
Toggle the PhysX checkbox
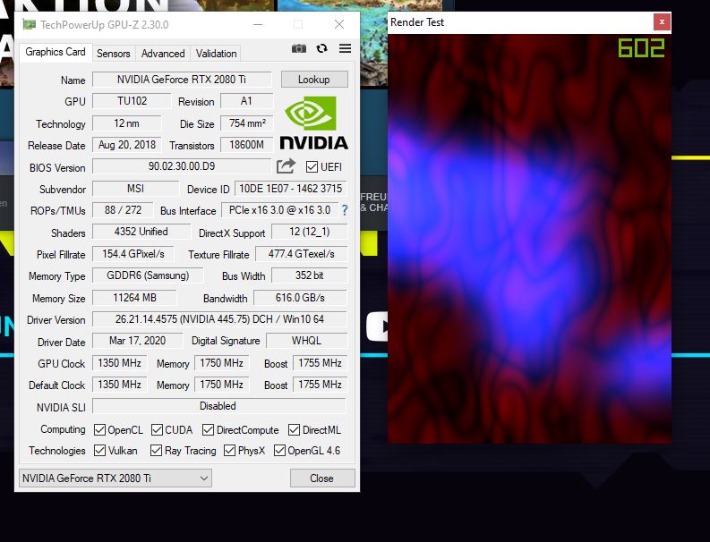click(229, 451)
